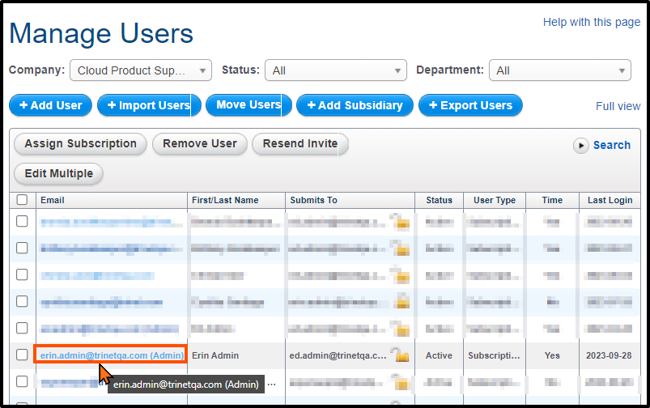The image size is (650, 408).
Task: Click the 2023-09-28 last login cell
Action: tap(609, 355)
